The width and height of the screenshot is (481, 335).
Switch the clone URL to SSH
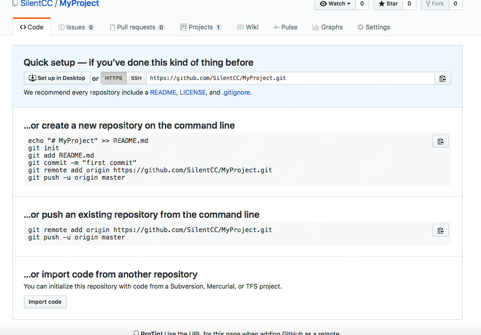click(x=136, y=78)
